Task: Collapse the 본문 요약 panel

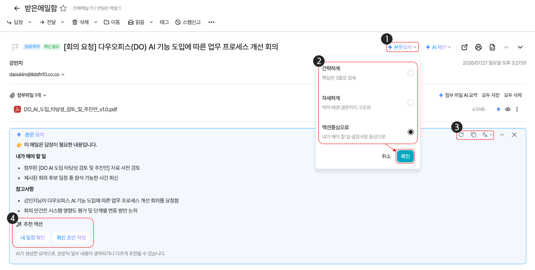Action: pos(502,135)
